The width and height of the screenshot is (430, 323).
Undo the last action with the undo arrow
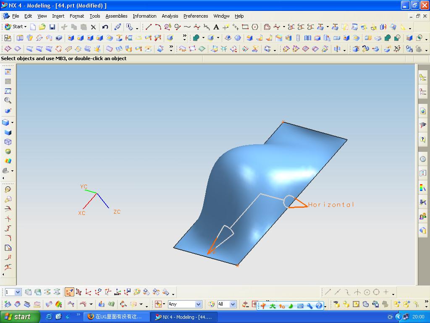(105, 26)
